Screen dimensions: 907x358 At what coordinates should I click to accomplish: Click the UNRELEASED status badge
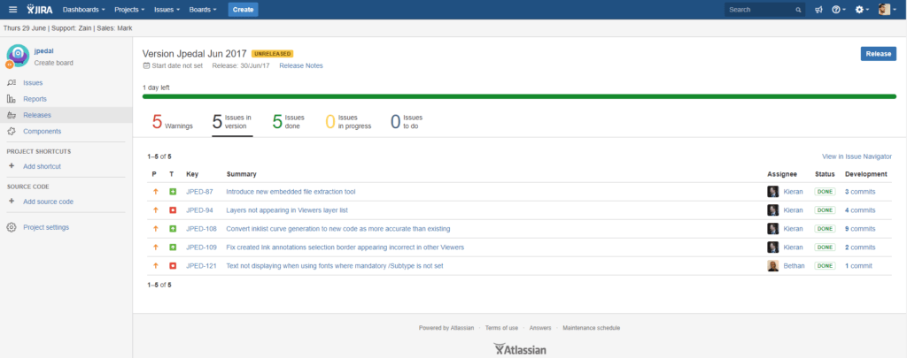tap(273, 54)
